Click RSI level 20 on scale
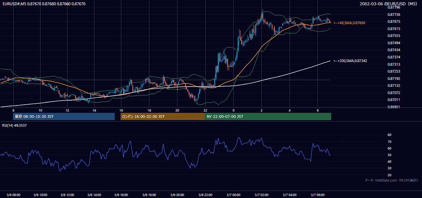Image resolution: width=422 pixels, height=198 pixels. [x=389, y=175]
